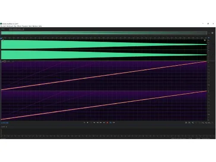
Task: Toggle the blue Loop Playback button
Action: pos(111,123)
